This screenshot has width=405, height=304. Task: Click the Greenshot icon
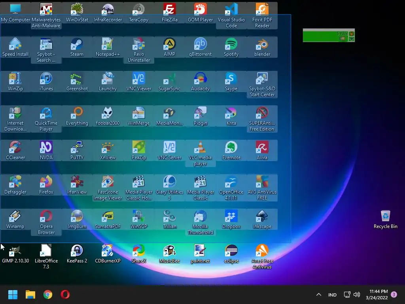pos(77,82)
